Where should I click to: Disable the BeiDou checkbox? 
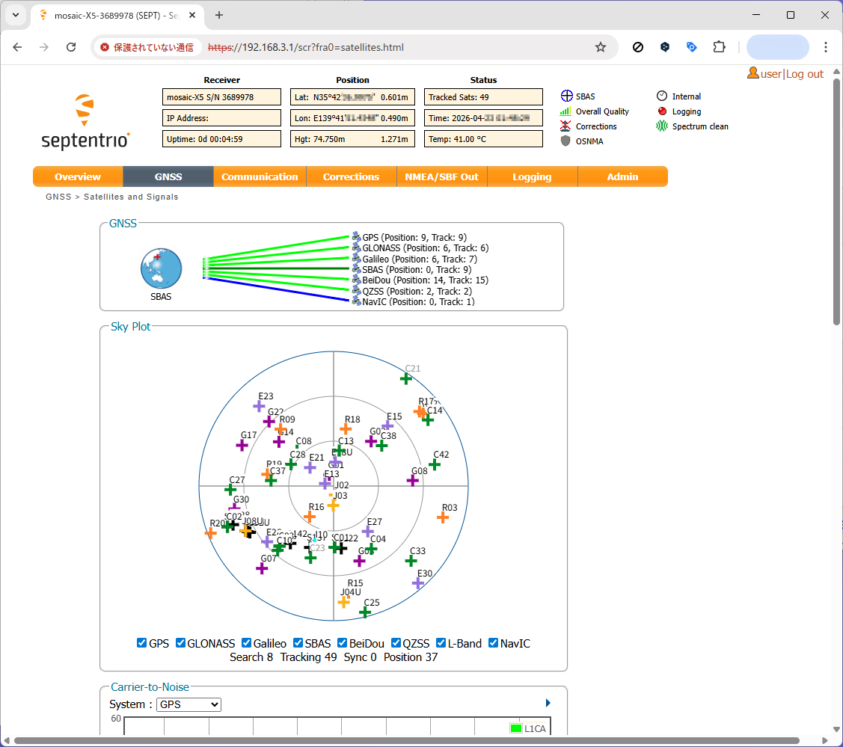click(342, 643)
